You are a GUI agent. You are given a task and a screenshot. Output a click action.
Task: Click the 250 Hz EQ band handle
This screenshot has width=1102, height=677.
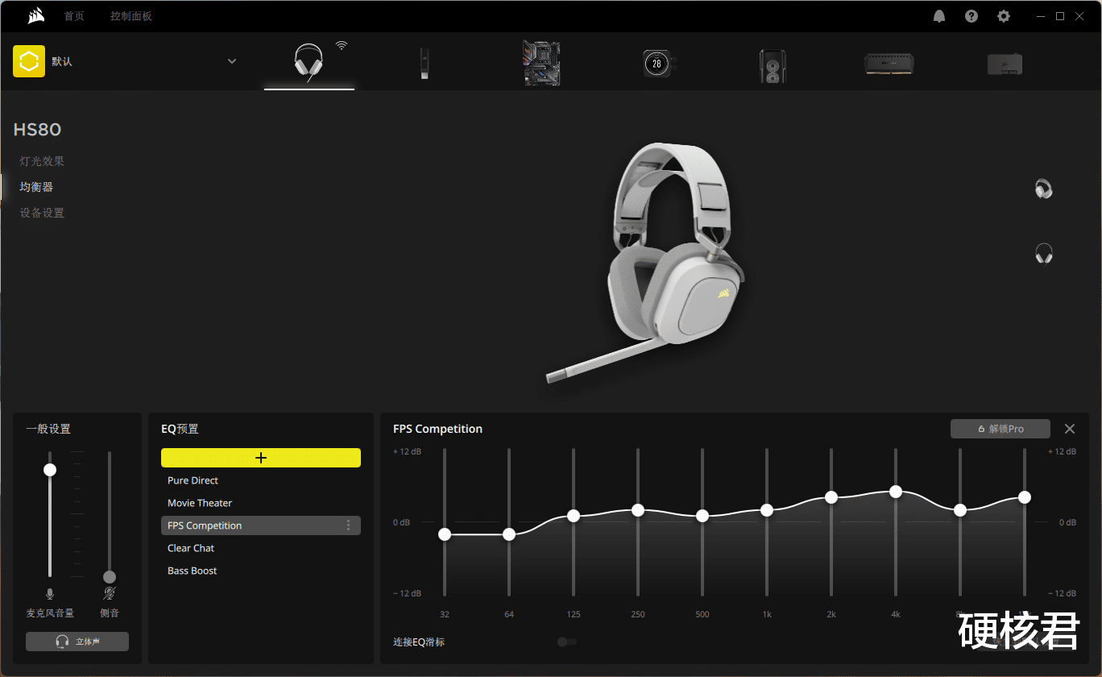coord(638,510)
